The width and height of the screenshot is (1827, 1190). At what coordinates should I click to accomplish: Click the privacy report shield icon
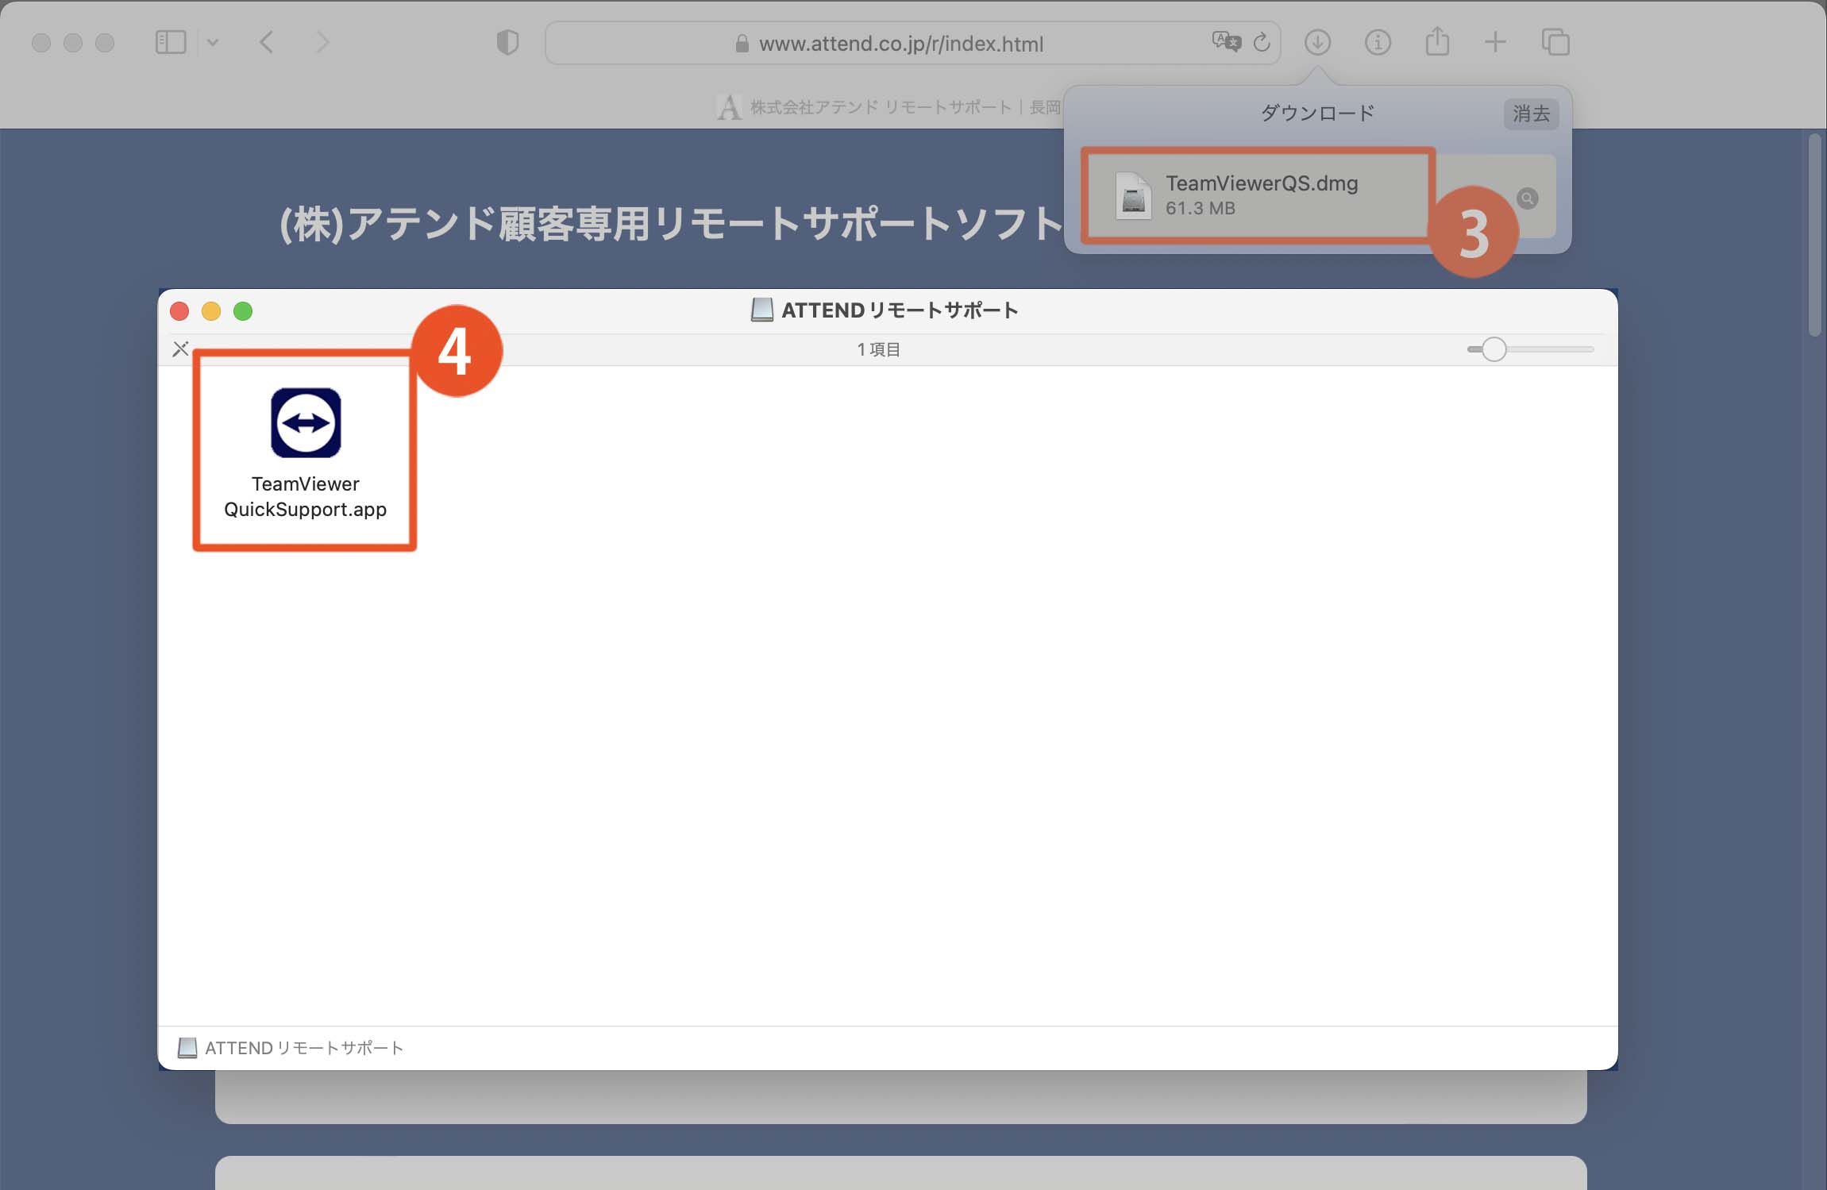point(507,42)
